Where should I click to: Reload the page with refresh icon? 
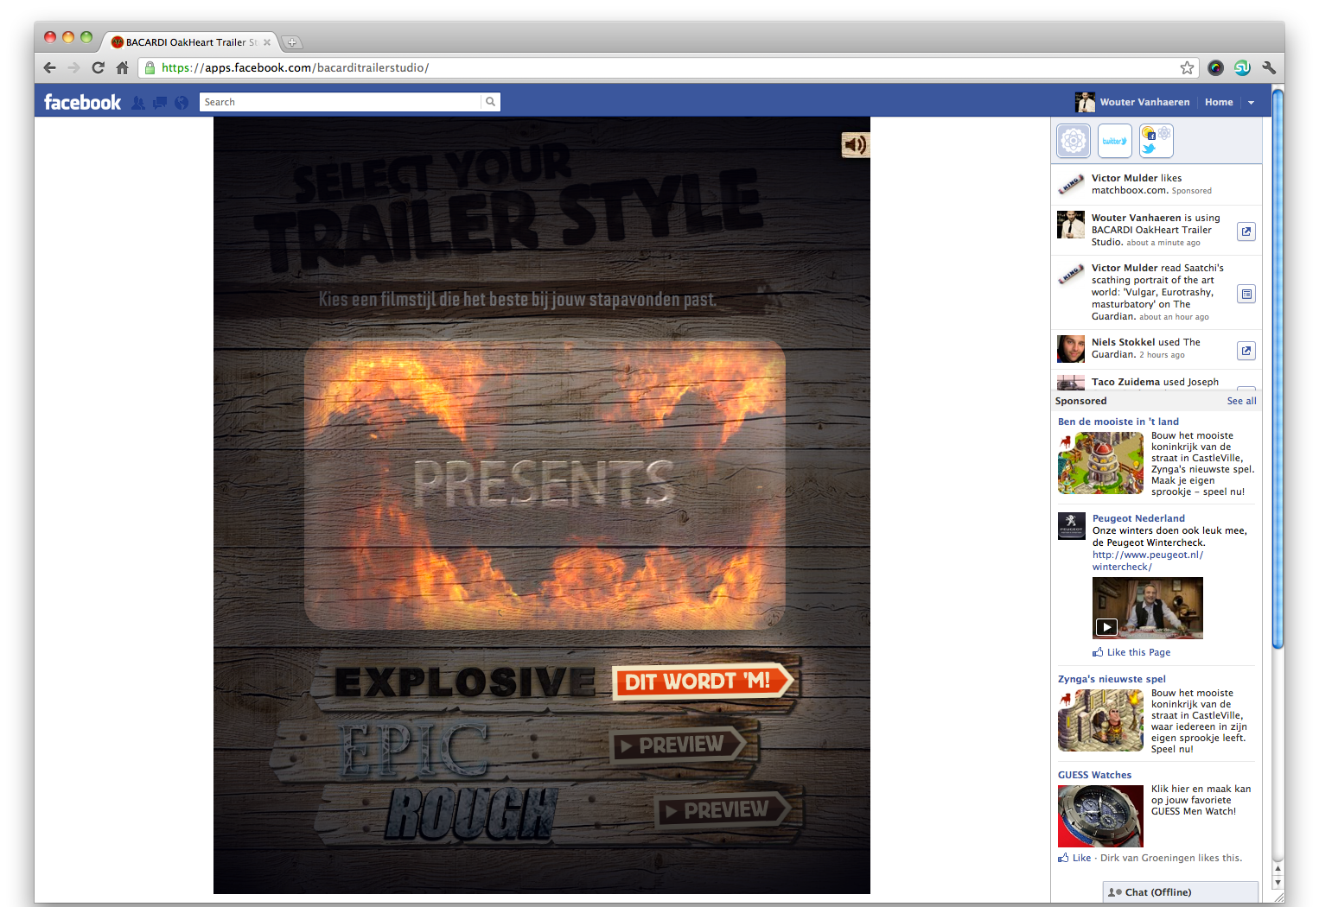(x=99, y=67)
